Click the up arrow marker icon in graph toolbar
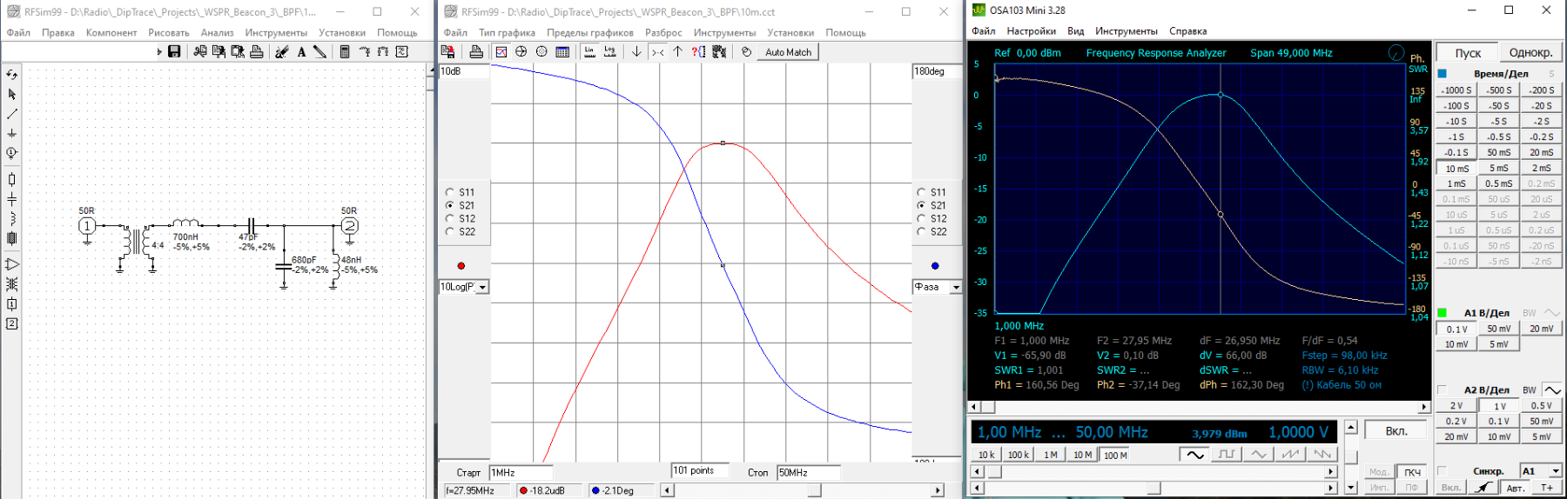The height and width of the screenshot is (499, 1567). pyautogui.click(x=677, y=52)
